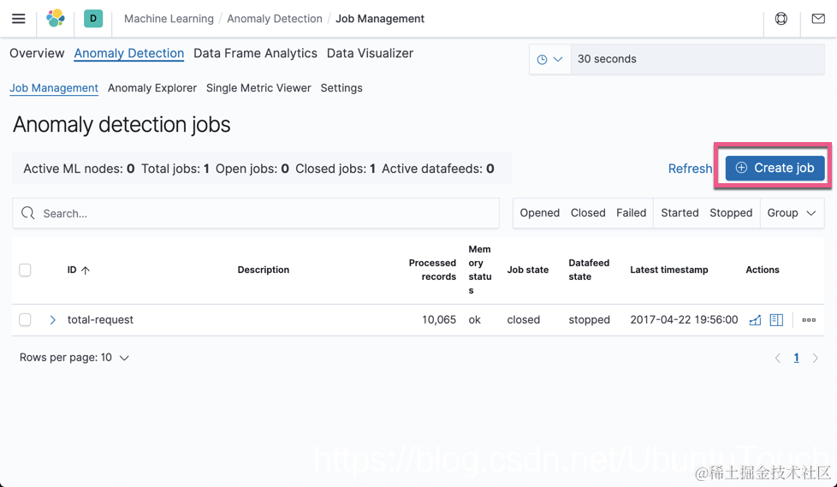837x487 pixels.
Task: Switch to Overview tab
Action: point(37,53)
